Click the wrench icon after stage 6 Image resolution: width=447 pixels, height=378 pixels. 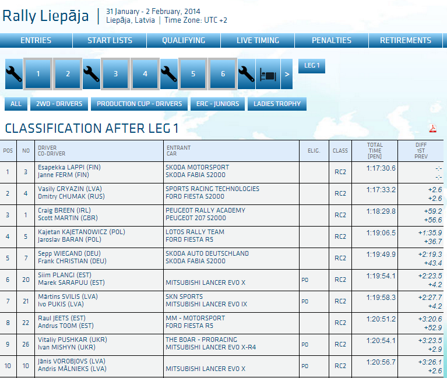pyautogui.click(x=247, y=74)
